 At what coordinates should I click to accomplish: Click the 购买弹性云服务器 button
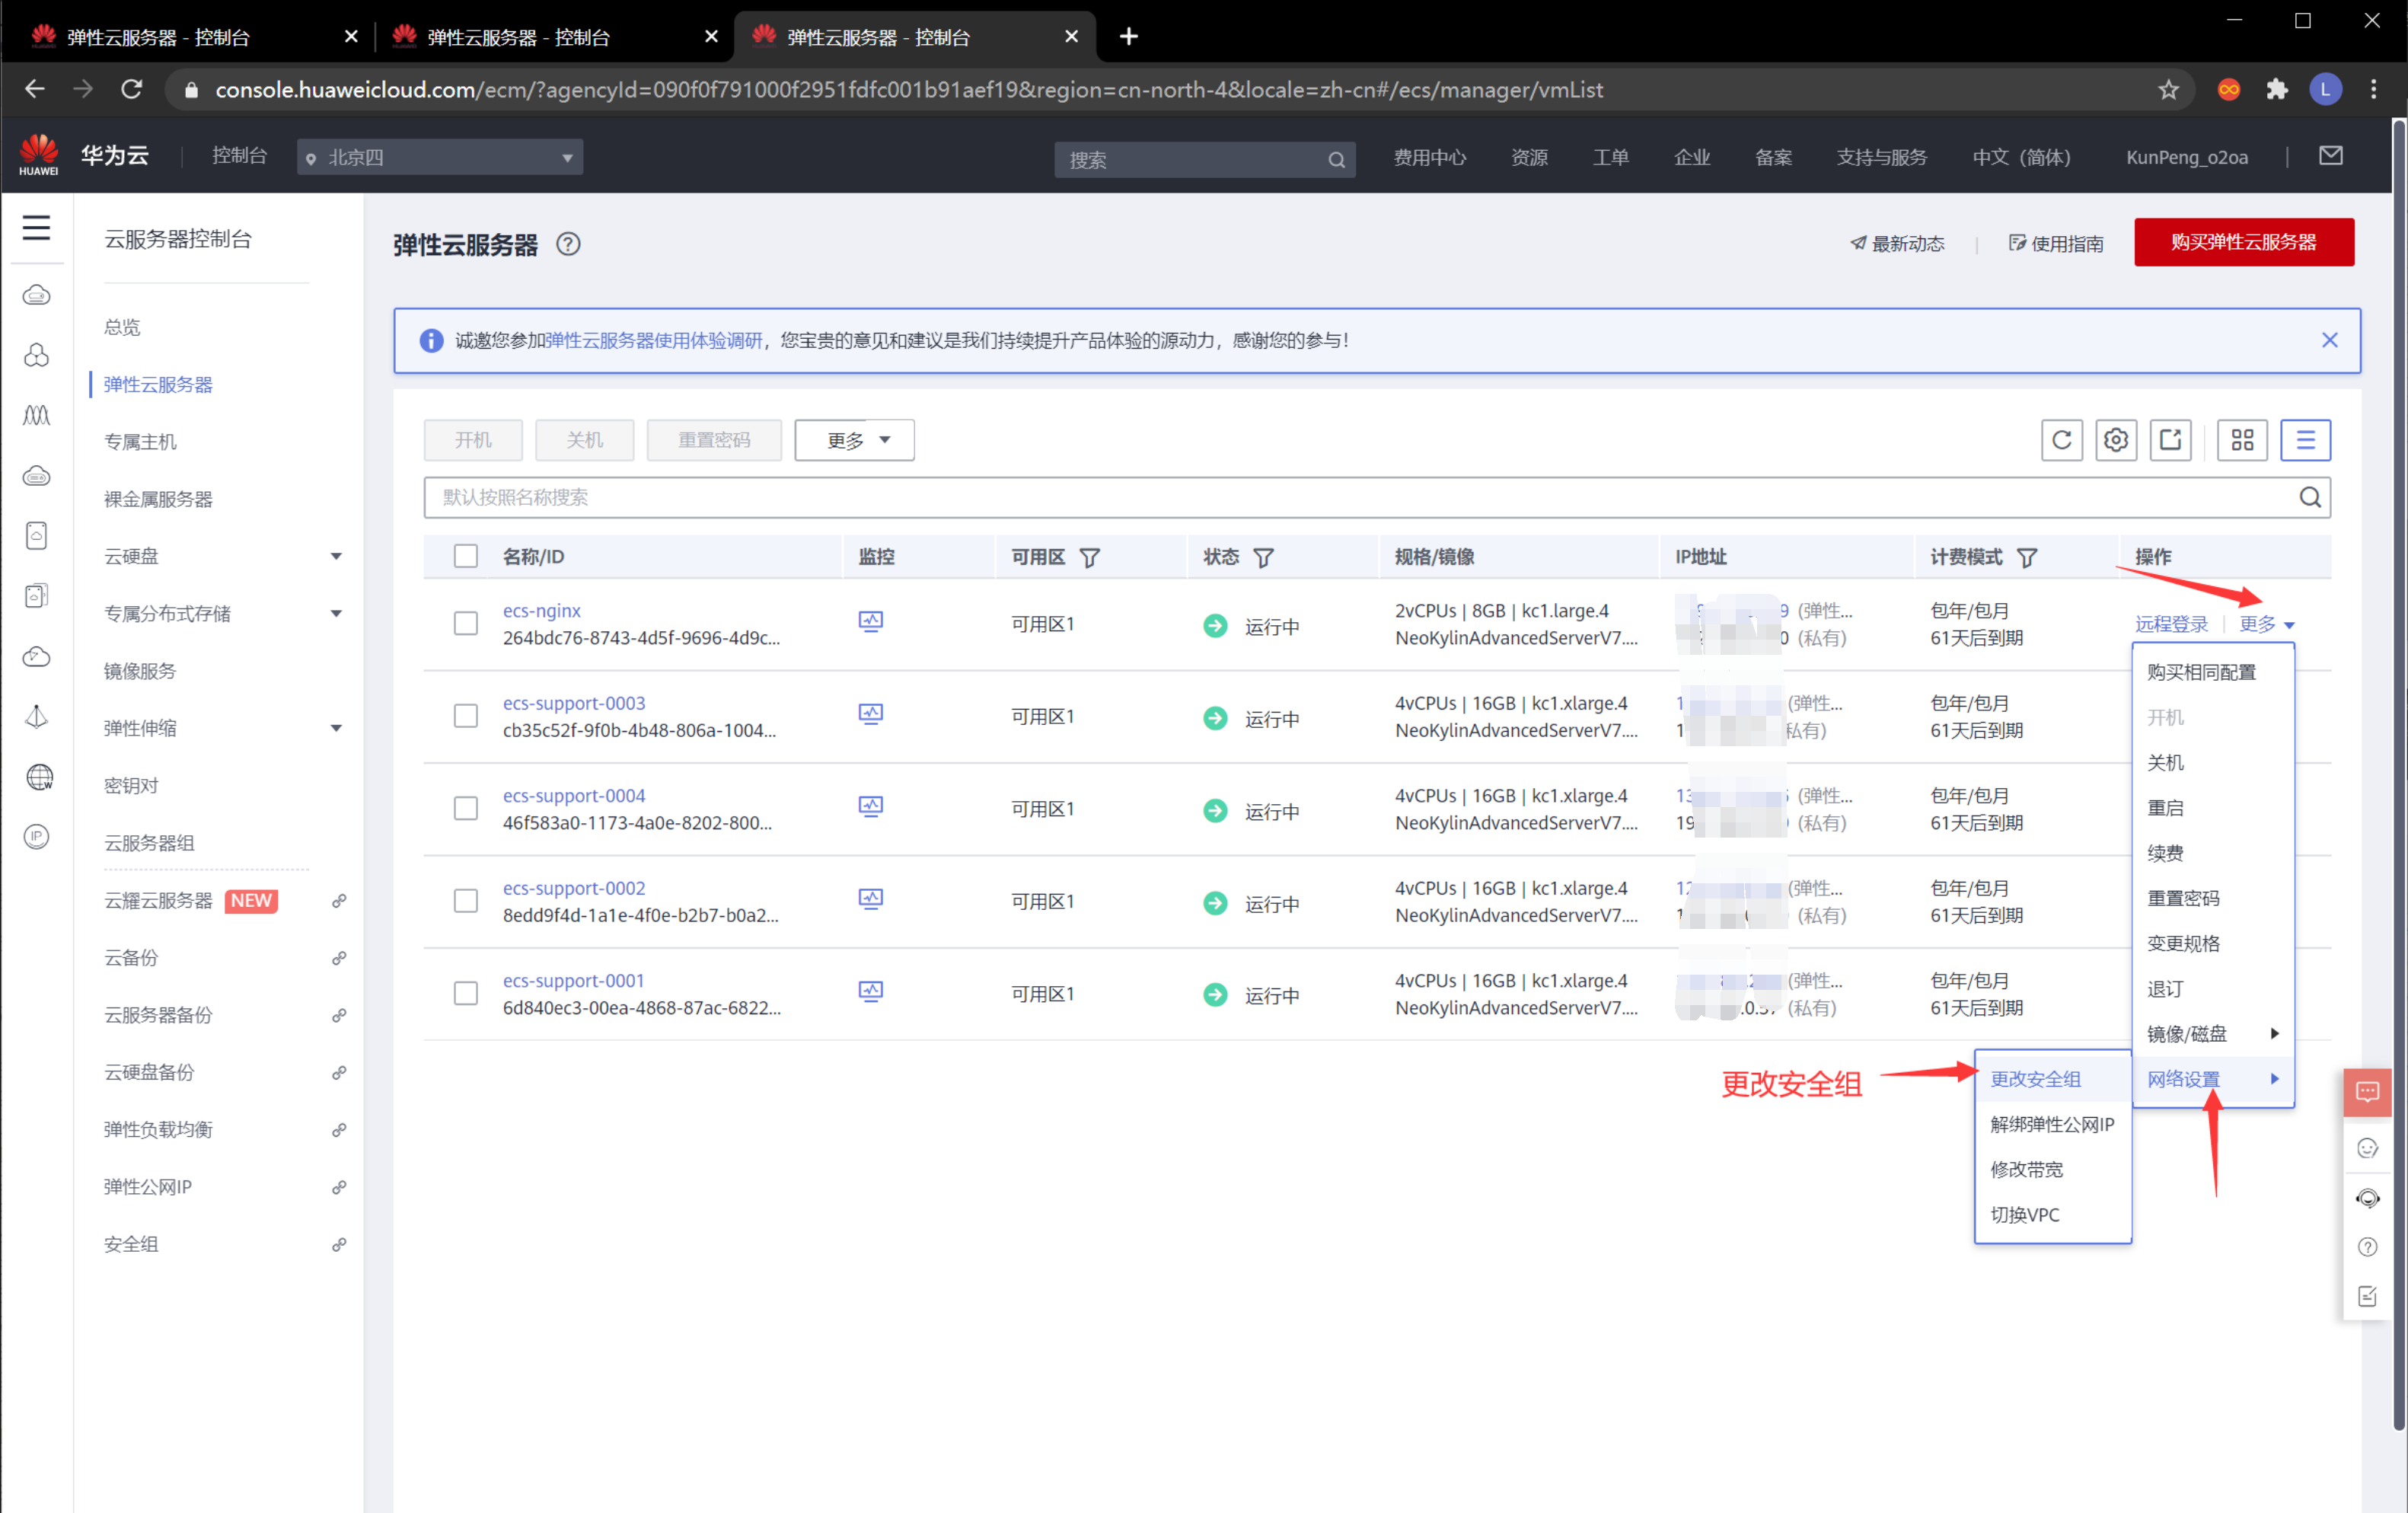coord(2243,242)
